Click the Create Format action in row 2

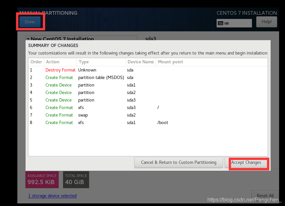click(59, 78)
